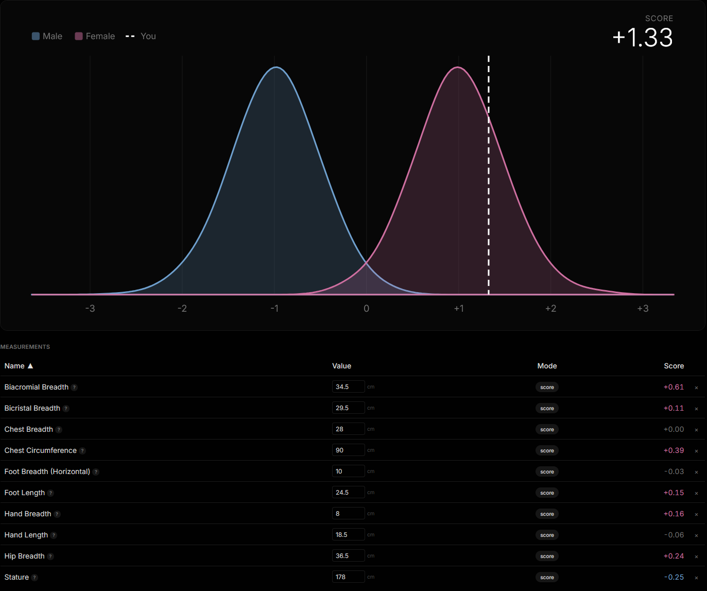Remove the Bicristal Breadth measurement row
The width and height of the screenshot is (707, 591).
point(697,409)
